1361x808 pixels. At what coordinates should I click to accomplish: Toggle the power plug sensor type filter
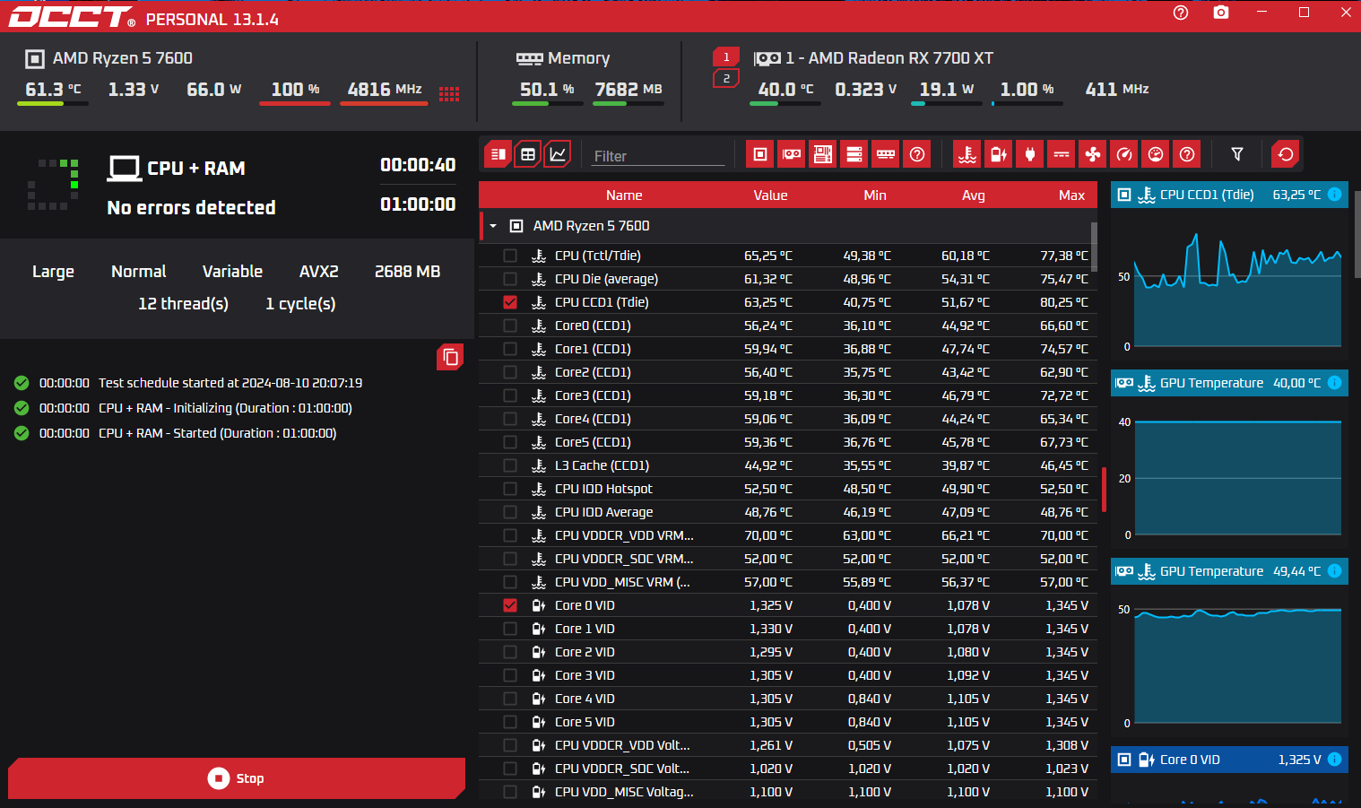pos(1030,154)
